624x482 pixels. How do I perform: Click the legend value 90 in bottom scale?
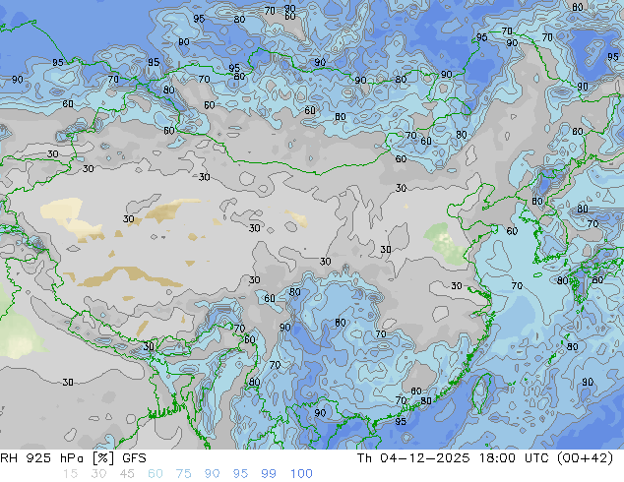pyautogui.click(x=212, y=474)
